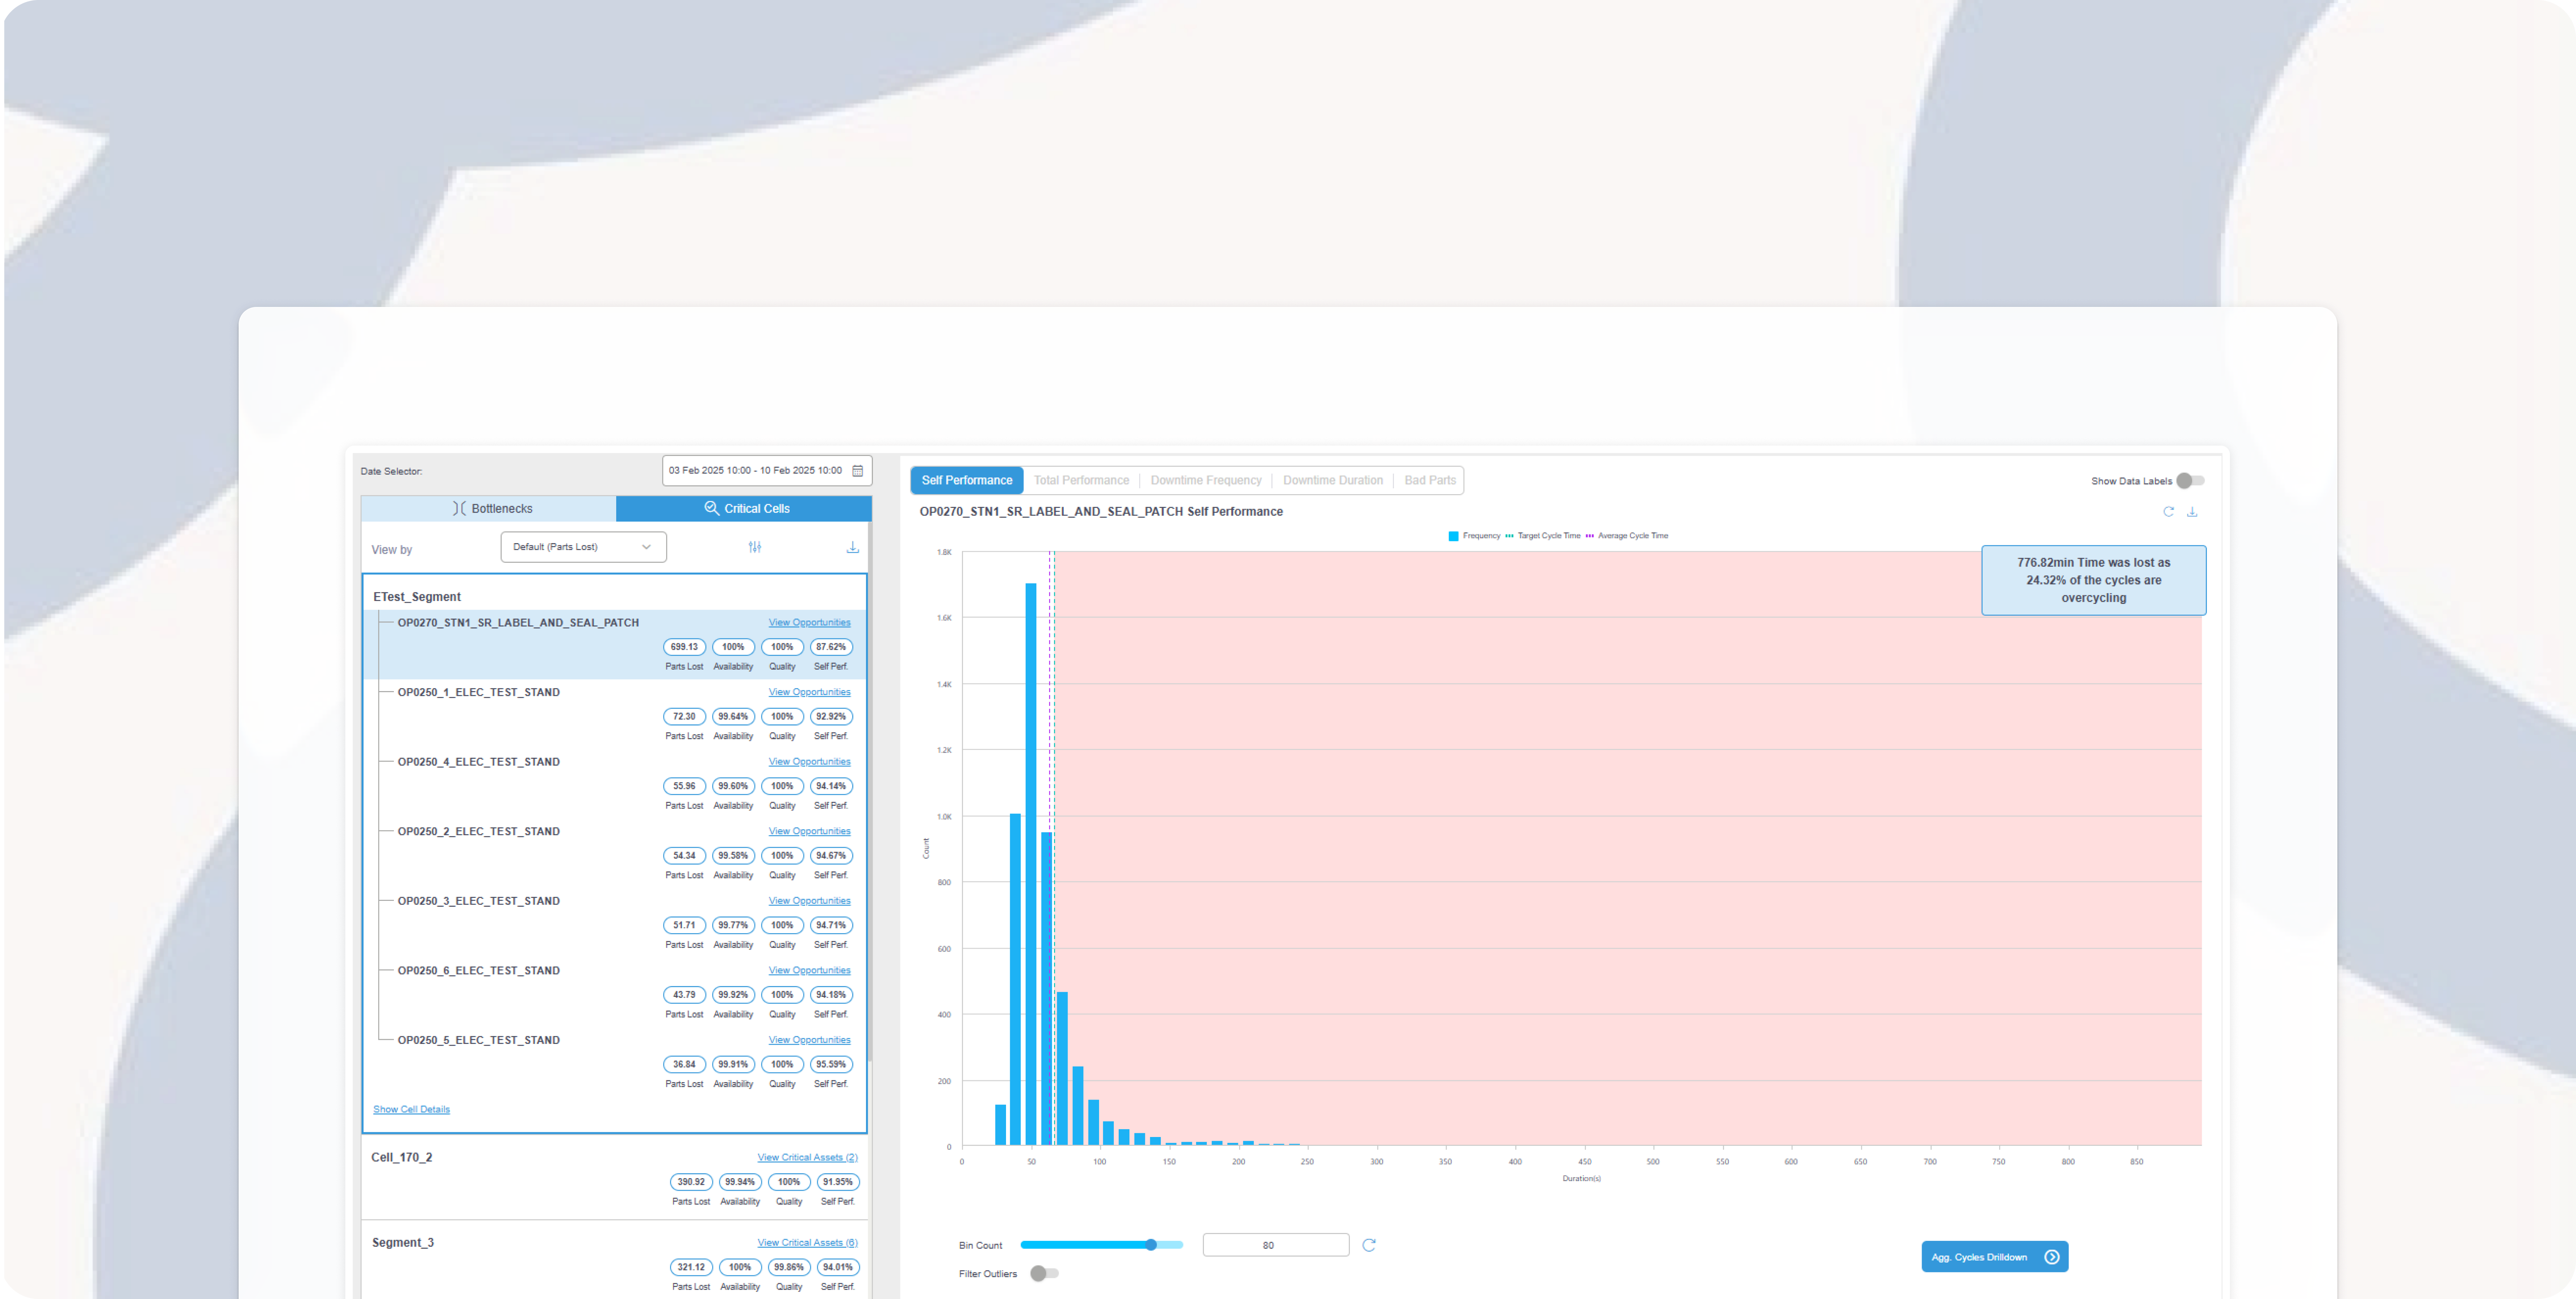
Task: View Opportunities for OP0250_2_ELEC_TEST_STAND
Action: (809, 832)
